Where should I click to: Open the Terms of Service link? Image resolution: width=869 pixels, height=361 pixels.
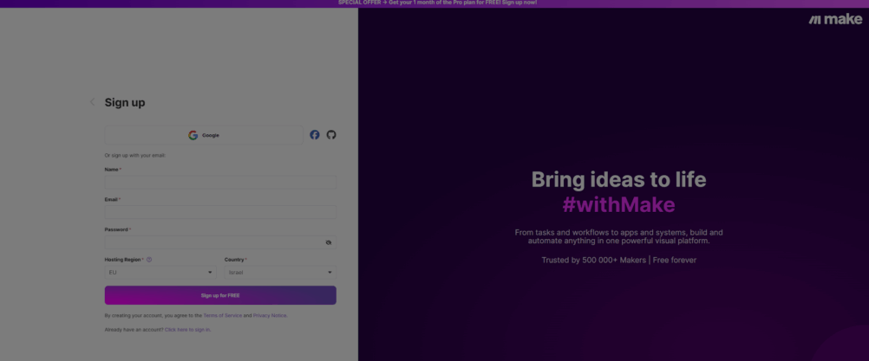pyautogui.click(x=222, y=315)
